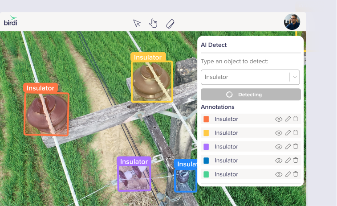Select the eraser tool in toolbar
Screen dimensions: 337x206
[x=170, y=24]
